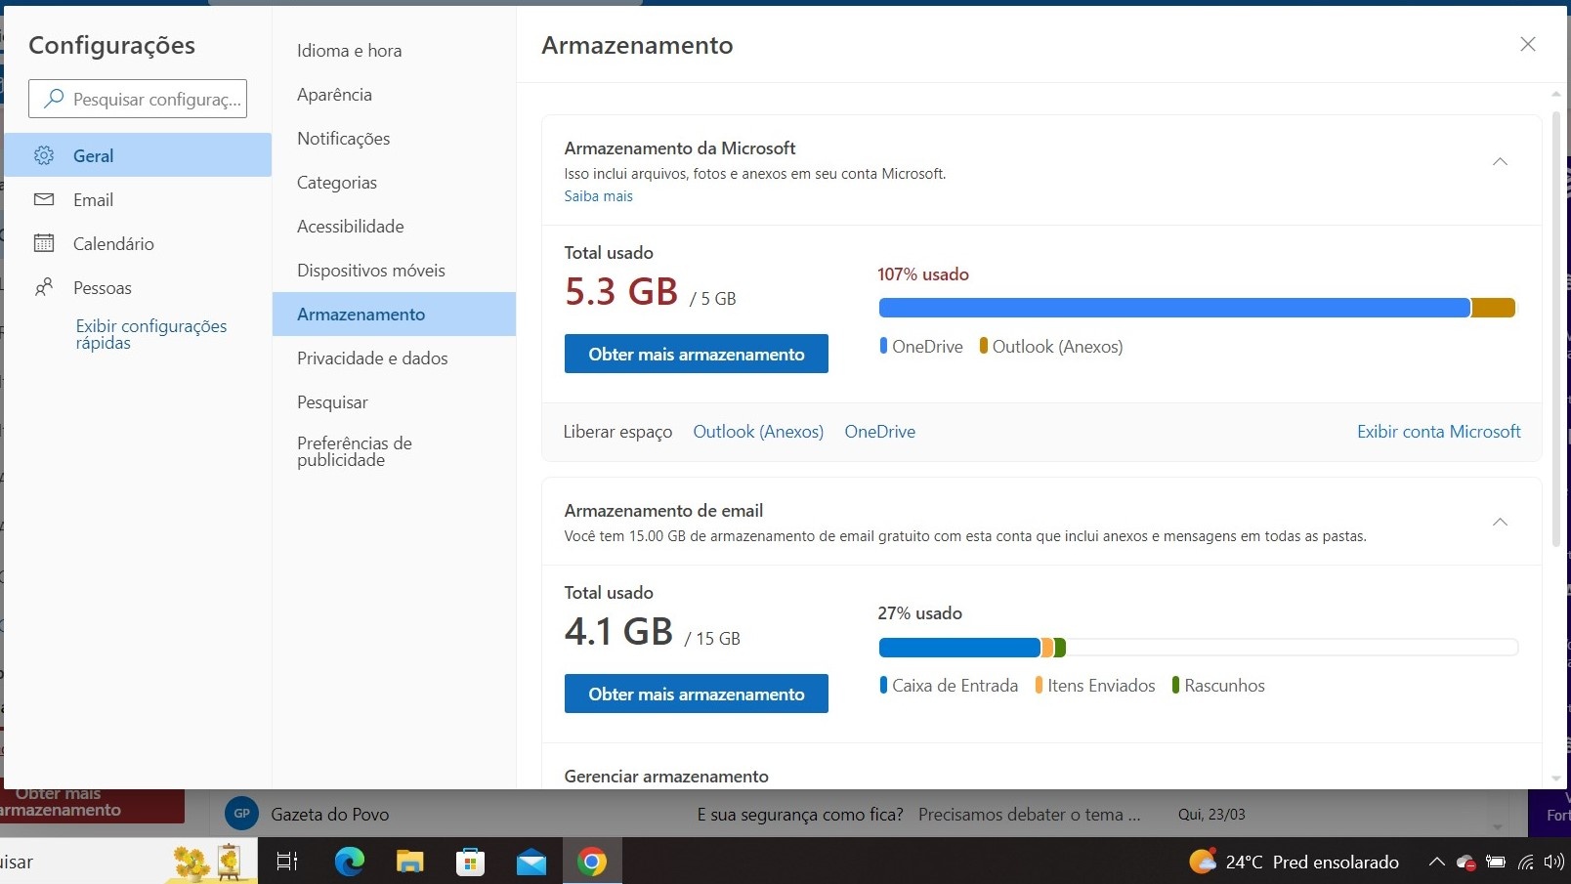Click Obter mais armazenamento under Microsoft storage
Screen dimensions: 1571x884
point(697,354)
